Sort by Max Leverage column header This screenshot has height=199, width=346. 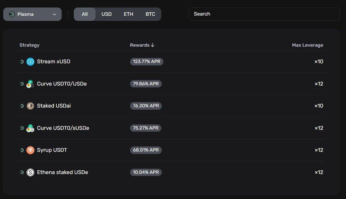click(x=307, y=45)
